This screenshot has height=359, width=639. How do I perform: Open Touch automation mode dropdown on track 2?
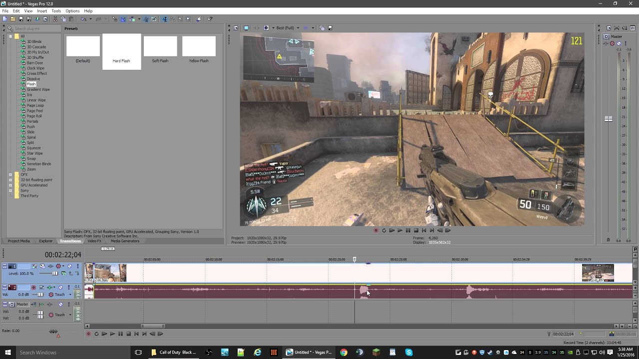click(70, 295)
